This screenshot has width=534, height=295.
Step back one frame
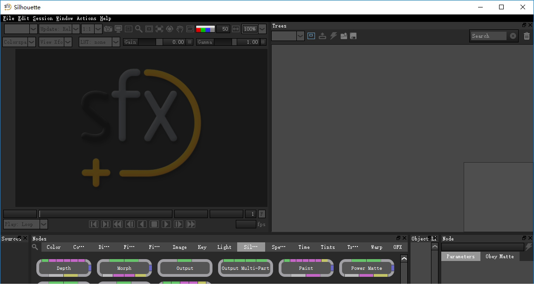[130, 224]
